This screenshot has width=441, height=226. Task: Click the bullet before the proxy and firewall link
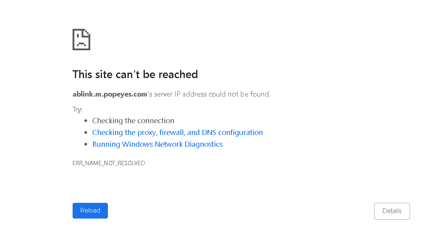[x=86, y=133]
